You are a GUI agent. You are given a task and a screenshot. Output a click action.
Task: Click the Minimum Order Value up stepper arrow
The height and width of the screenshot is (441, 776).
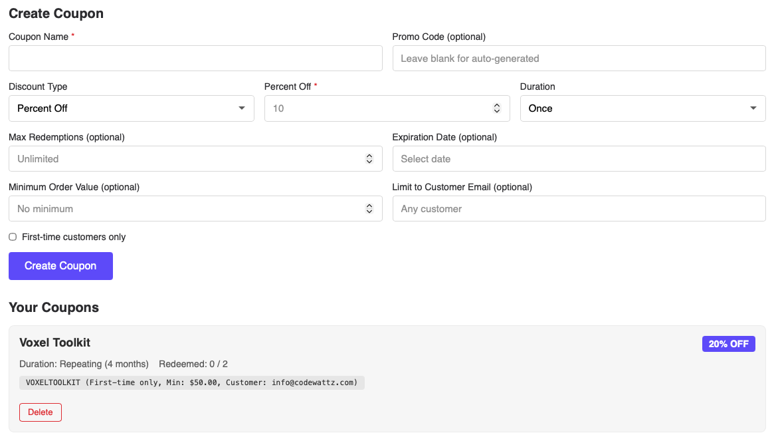369,205
